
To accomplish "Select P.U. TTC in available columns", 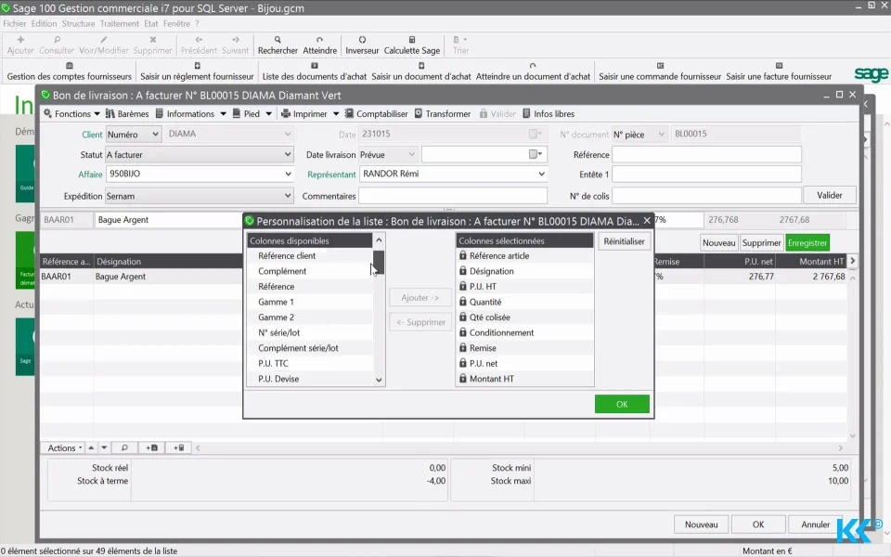I will [x=310, y=363].
